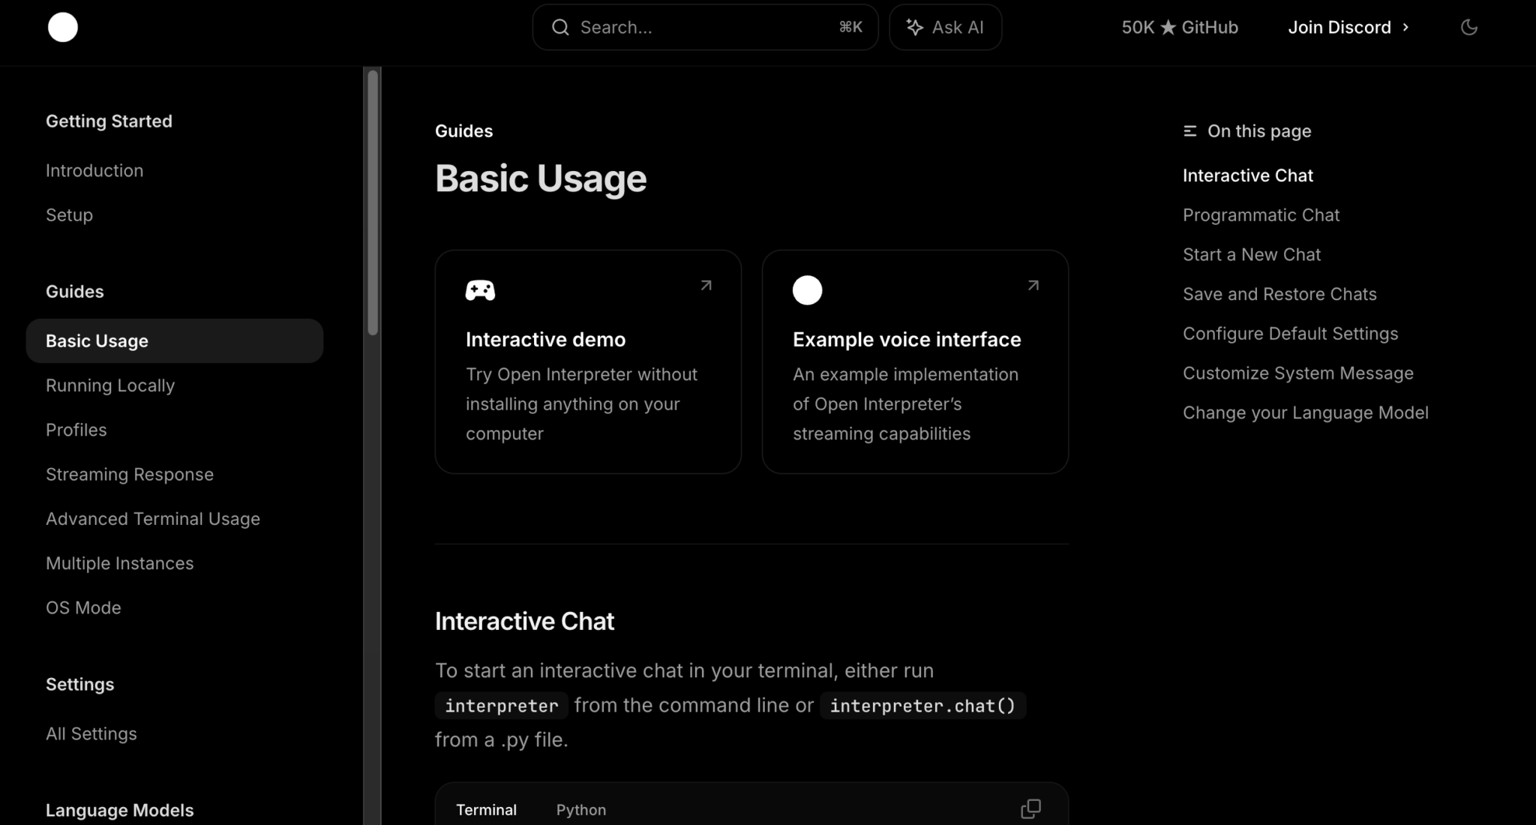The width and height of the screenshot is (1536, 825).
Task: Click the game controller icon
Action: pyautogui.click(x=480, y=290)
